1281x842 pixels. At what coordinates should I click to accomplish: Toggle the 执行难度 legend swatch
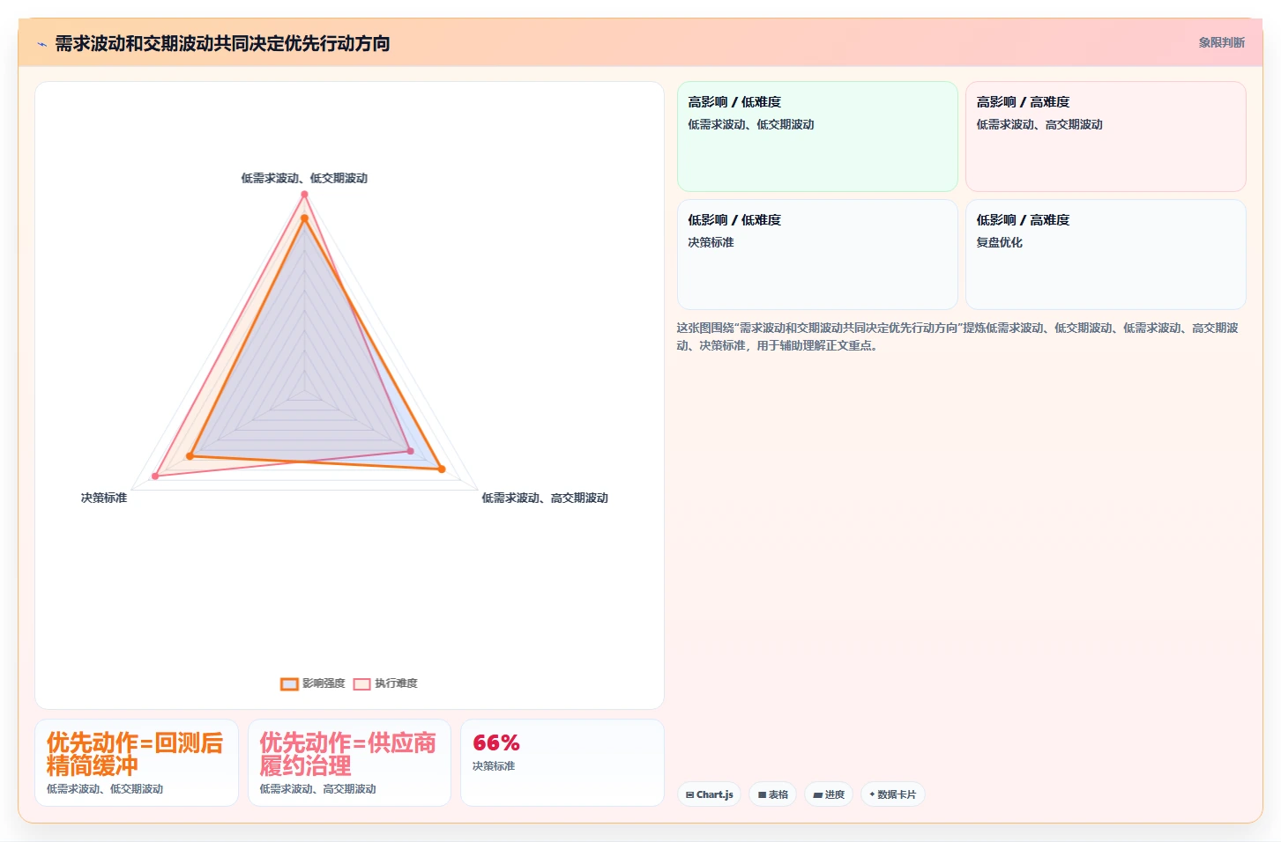(361, 683)
